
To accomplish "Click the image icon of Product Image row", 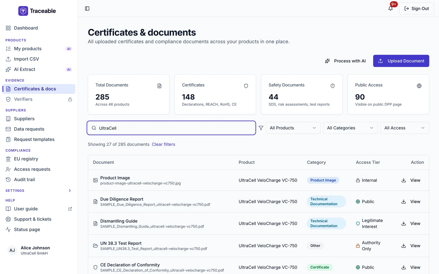I will pos(95,180).
